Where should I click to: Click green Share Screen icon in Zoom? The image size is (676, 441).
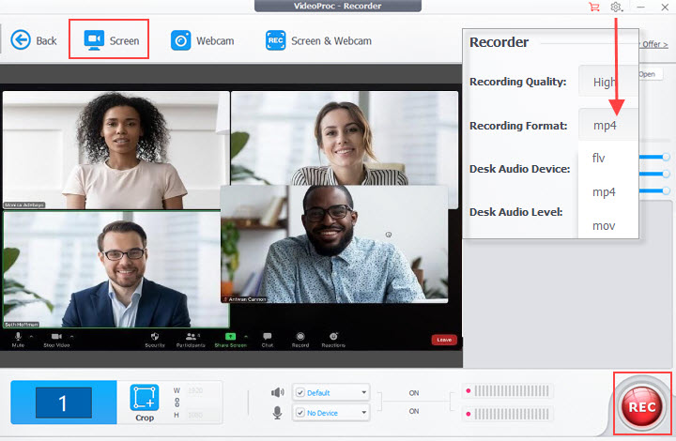231,336
